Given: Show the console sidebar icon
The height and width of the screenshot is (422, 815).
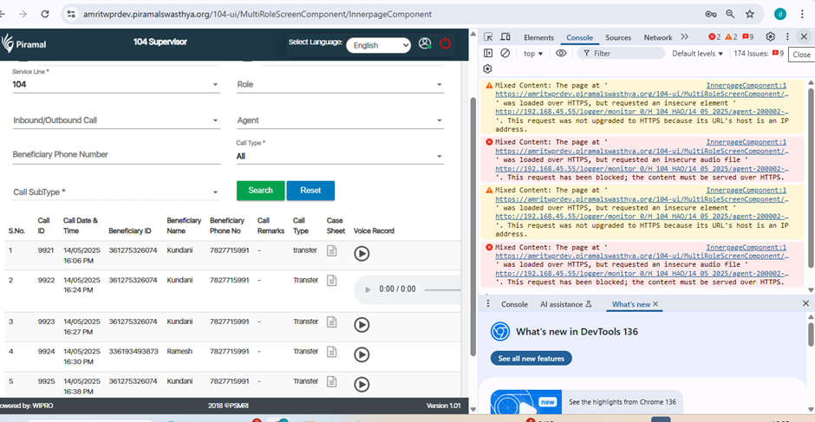Looking at the screenshot, I should tap(487, 53).
